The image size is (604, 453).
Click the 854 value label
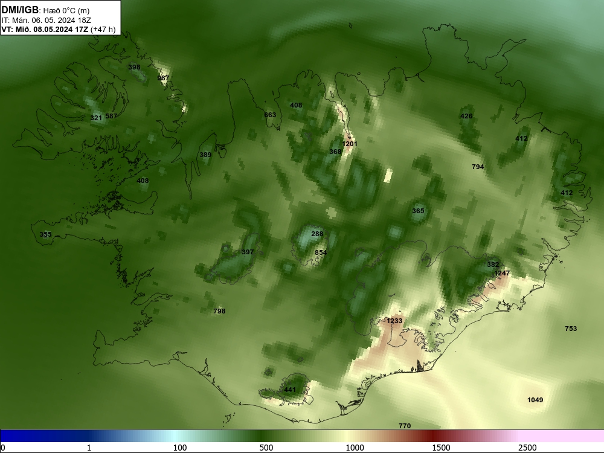pos(321,252)
